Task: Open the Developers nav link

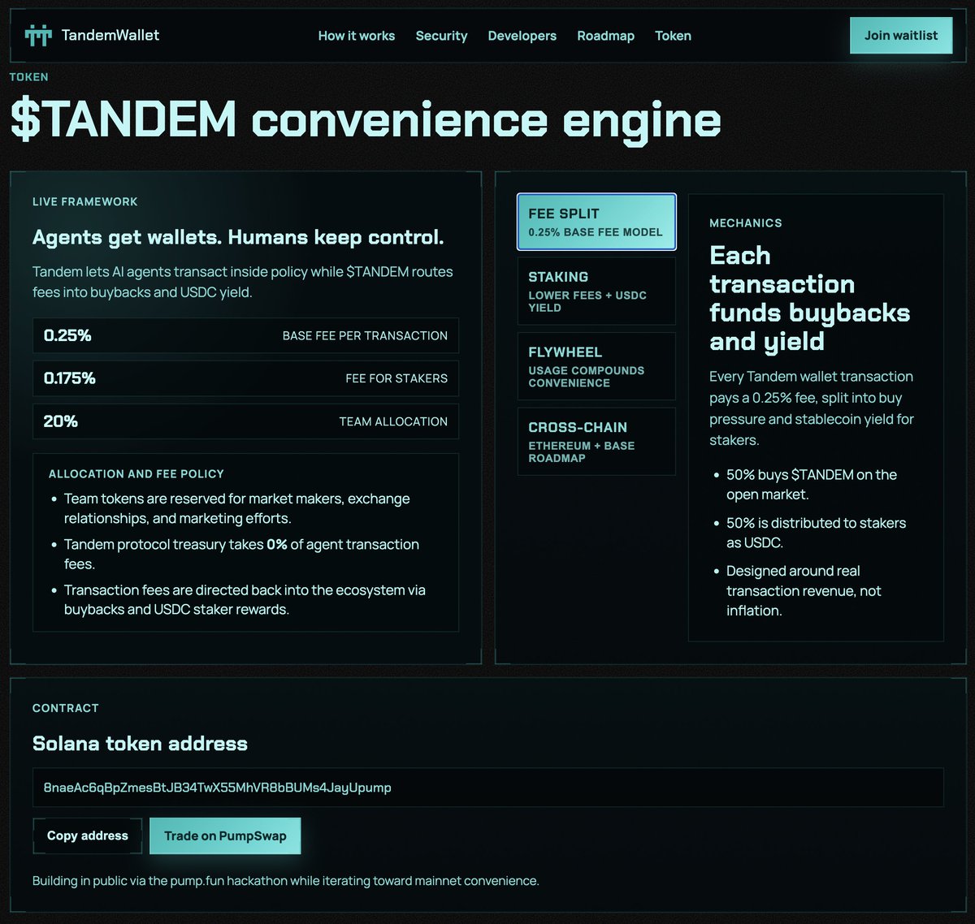Action: pos(522,36)
